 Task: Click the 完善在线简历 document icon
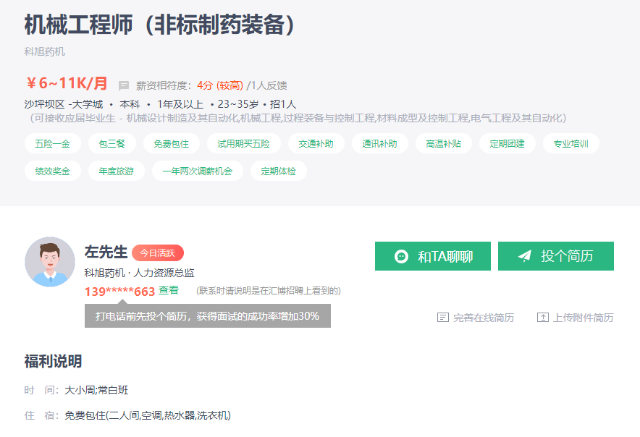click(443, 318)
